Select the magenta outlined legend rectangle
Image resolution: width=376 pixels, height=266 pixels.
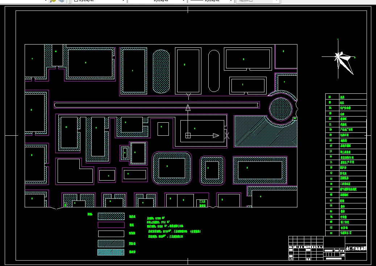point(111,225)
